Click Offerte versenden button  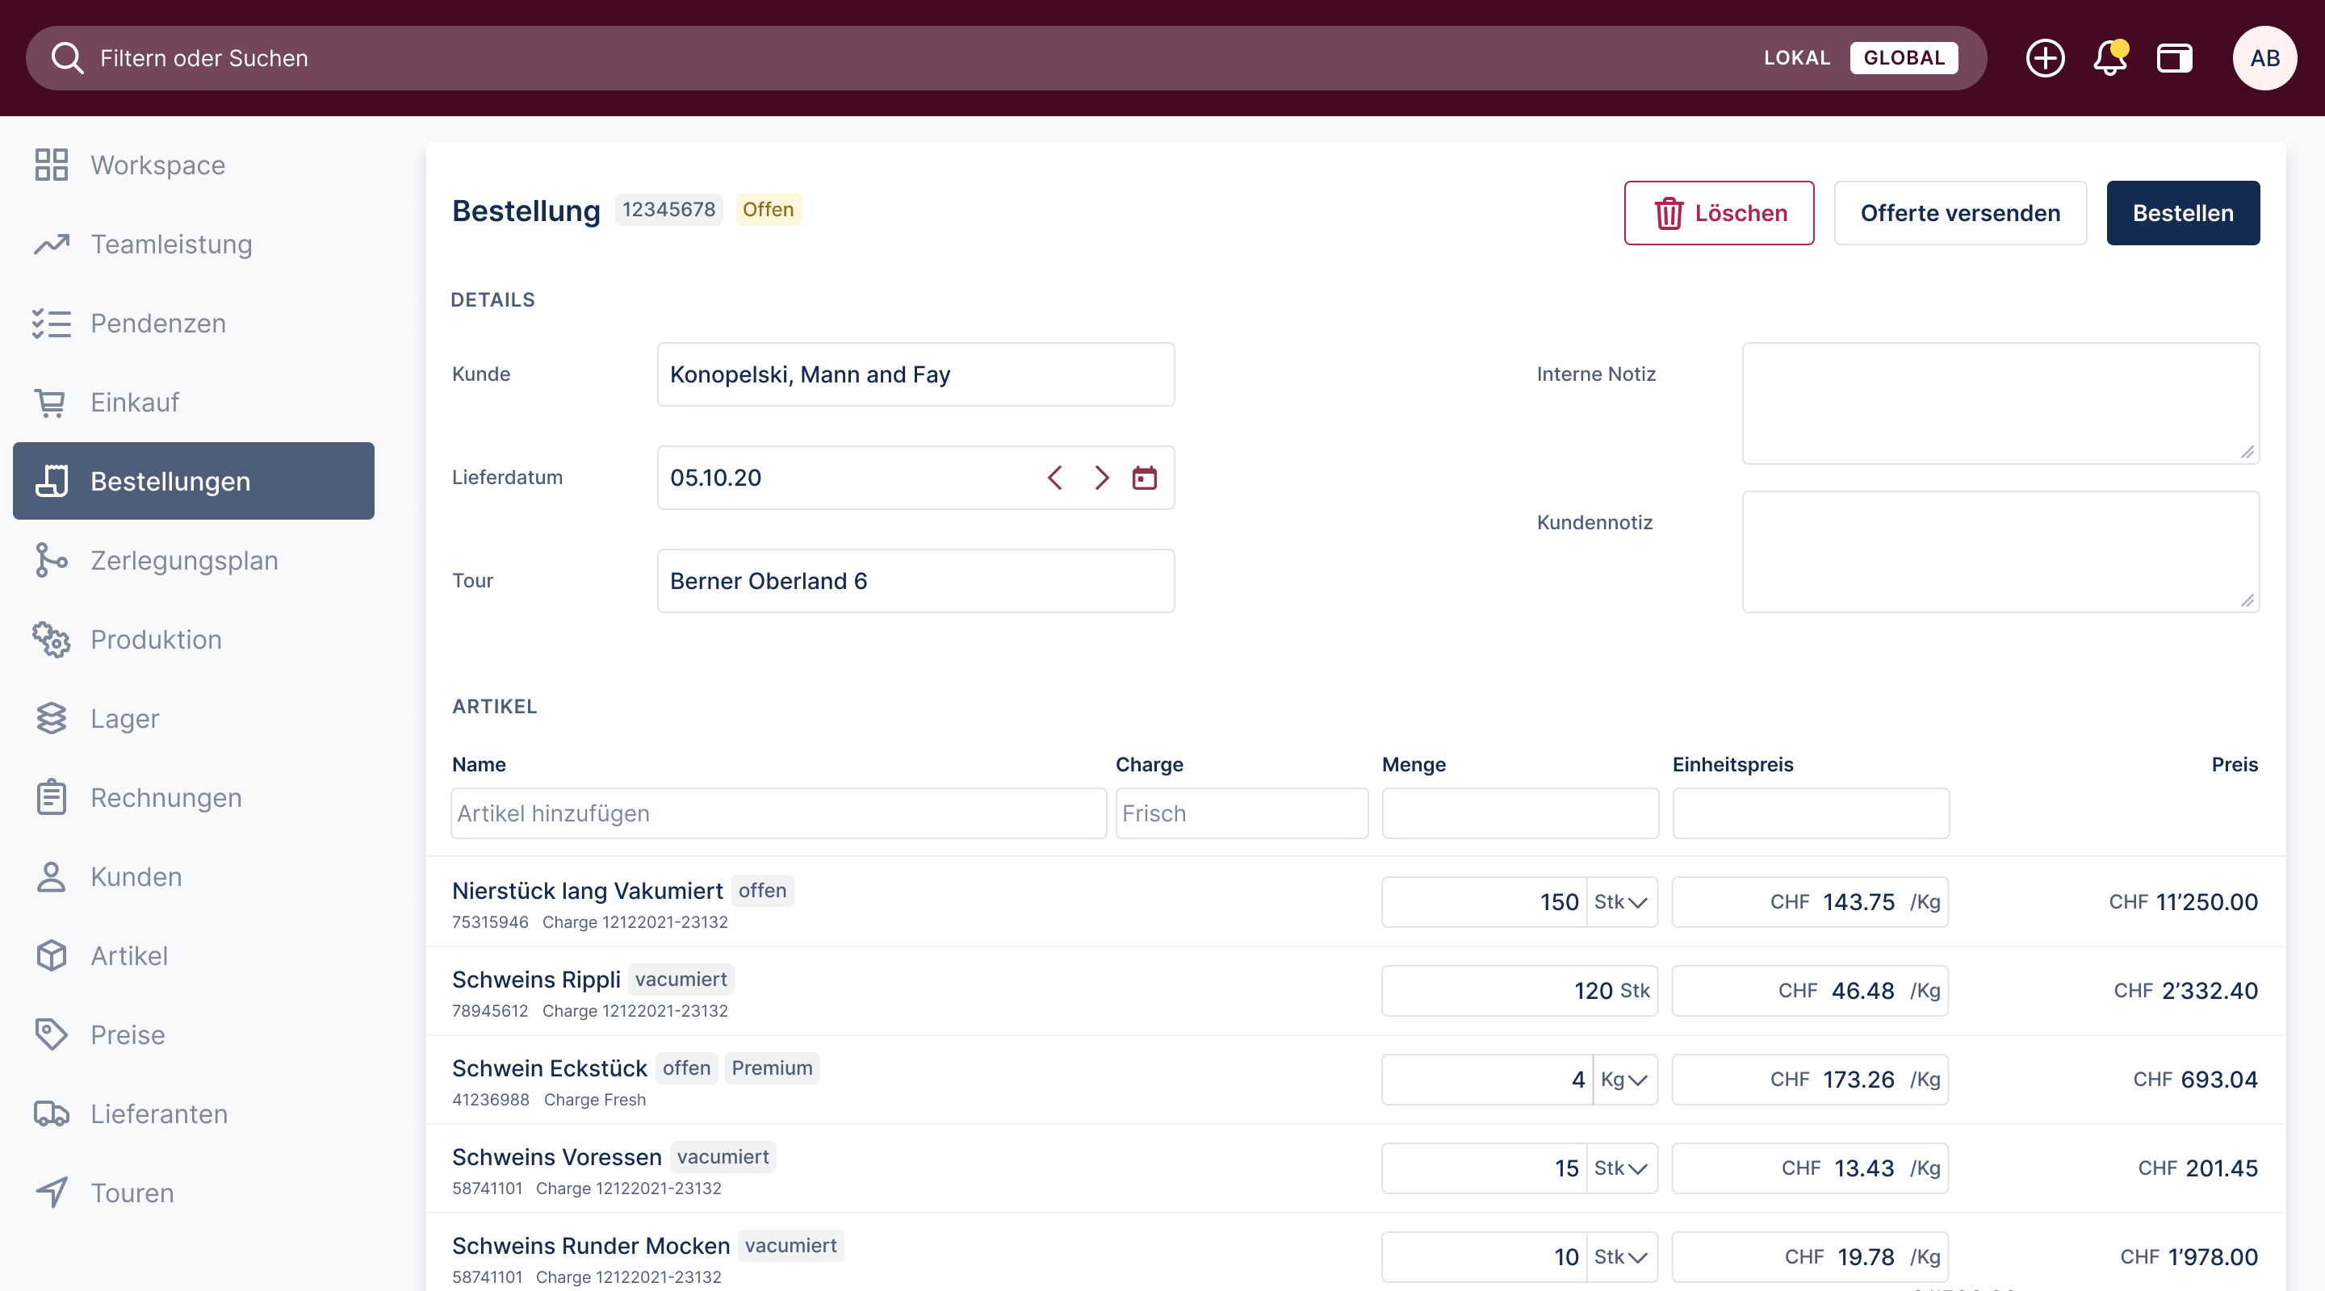(1959, 213)
